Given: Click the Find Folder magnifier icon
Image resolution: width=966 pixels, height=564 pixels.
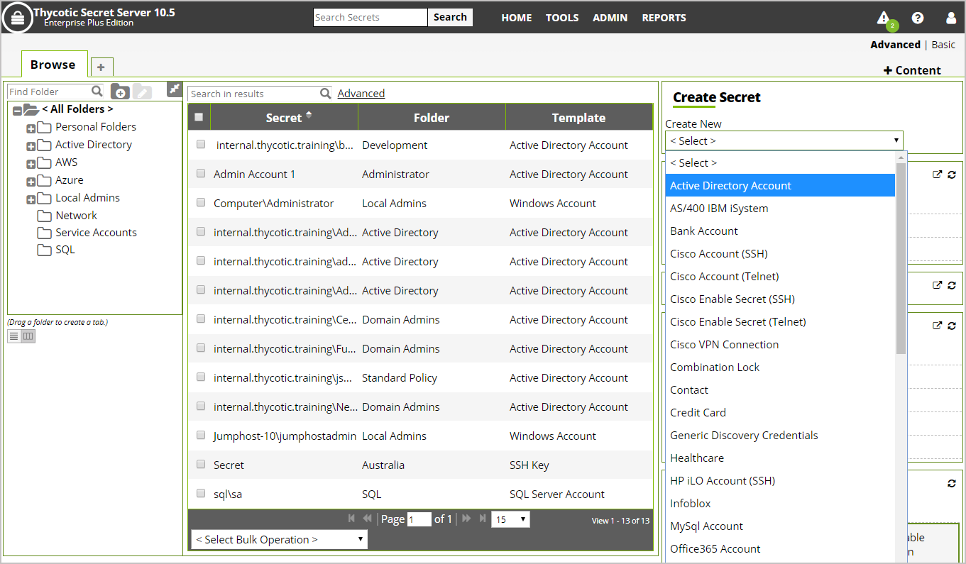Looking at the screenshot, I should 97,91.
